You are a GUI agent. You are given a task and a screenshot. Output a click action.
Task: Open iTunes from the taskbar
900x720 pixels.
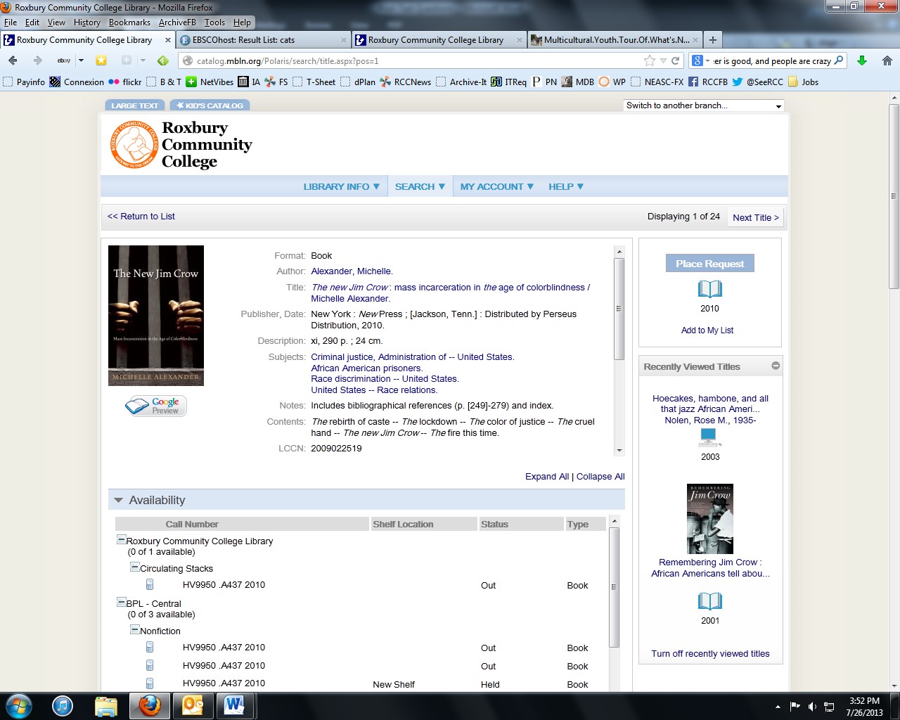(63, 705)
